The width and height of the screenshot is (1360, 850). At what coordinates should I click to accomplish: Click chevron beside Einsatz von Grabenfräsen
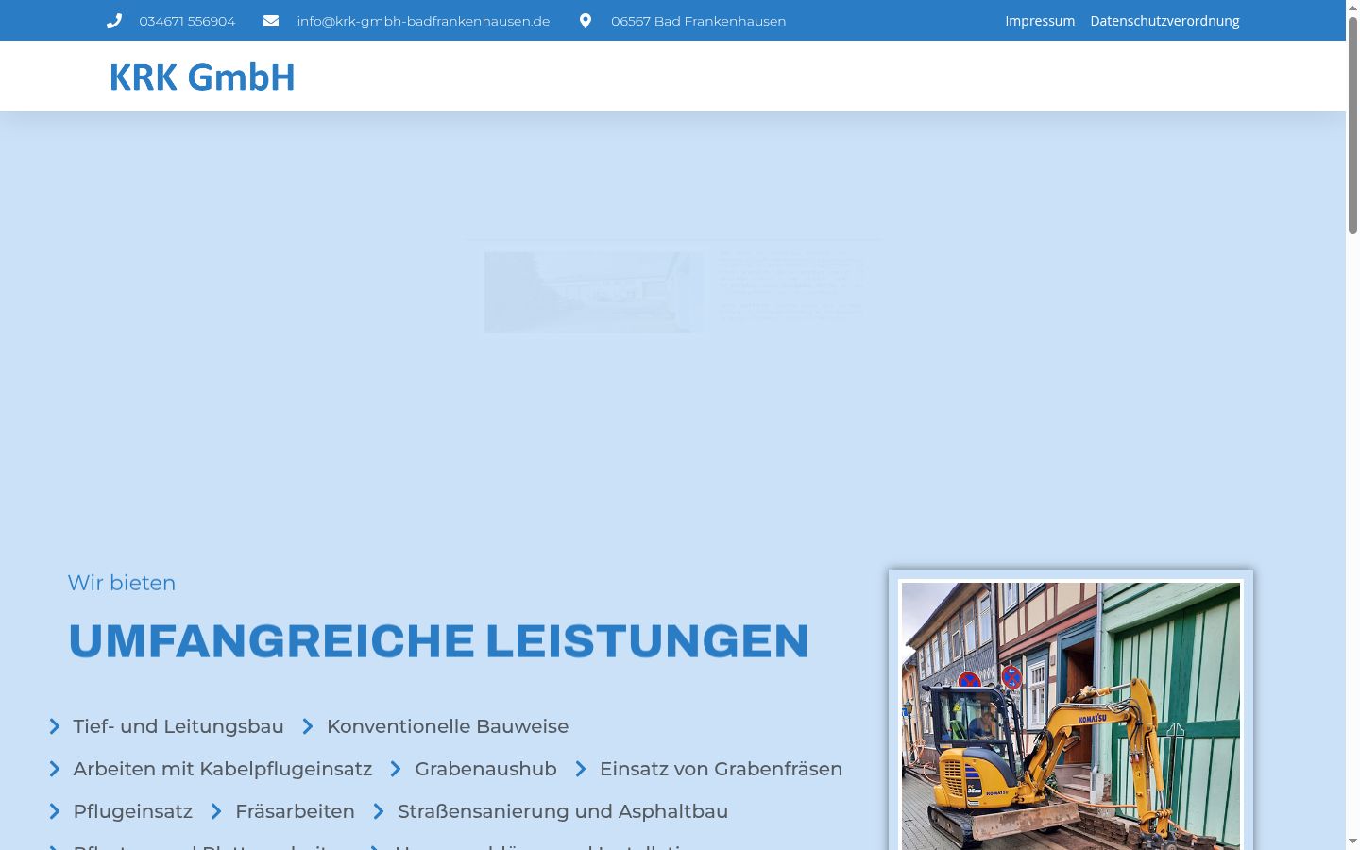[581, 769]
